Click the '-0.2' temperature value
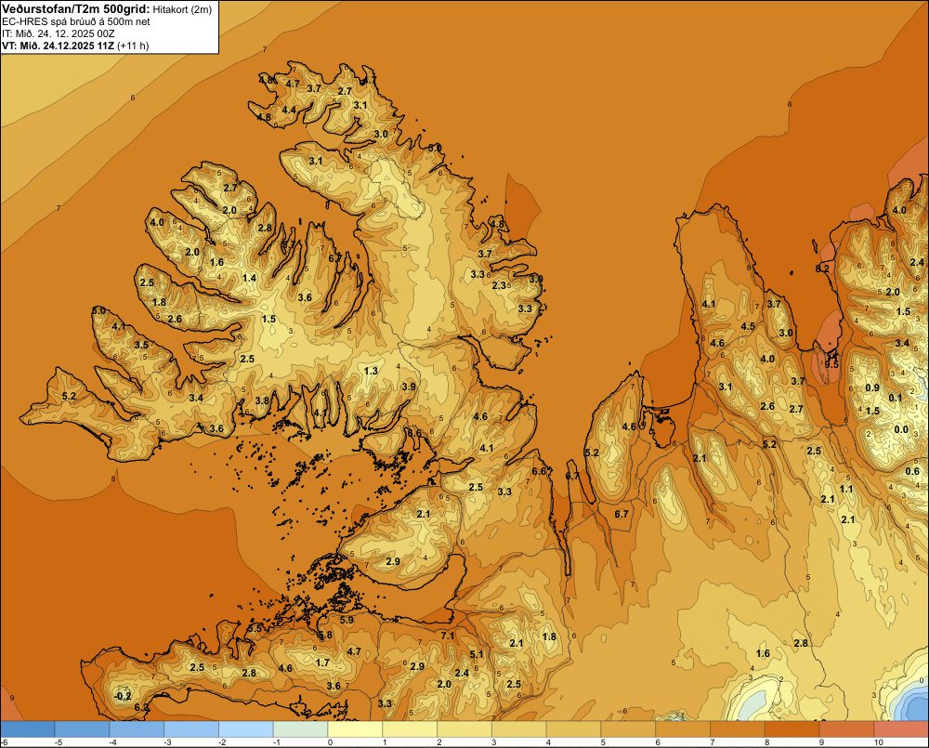This screenshot has height=748, width=929. coord(122,696)
